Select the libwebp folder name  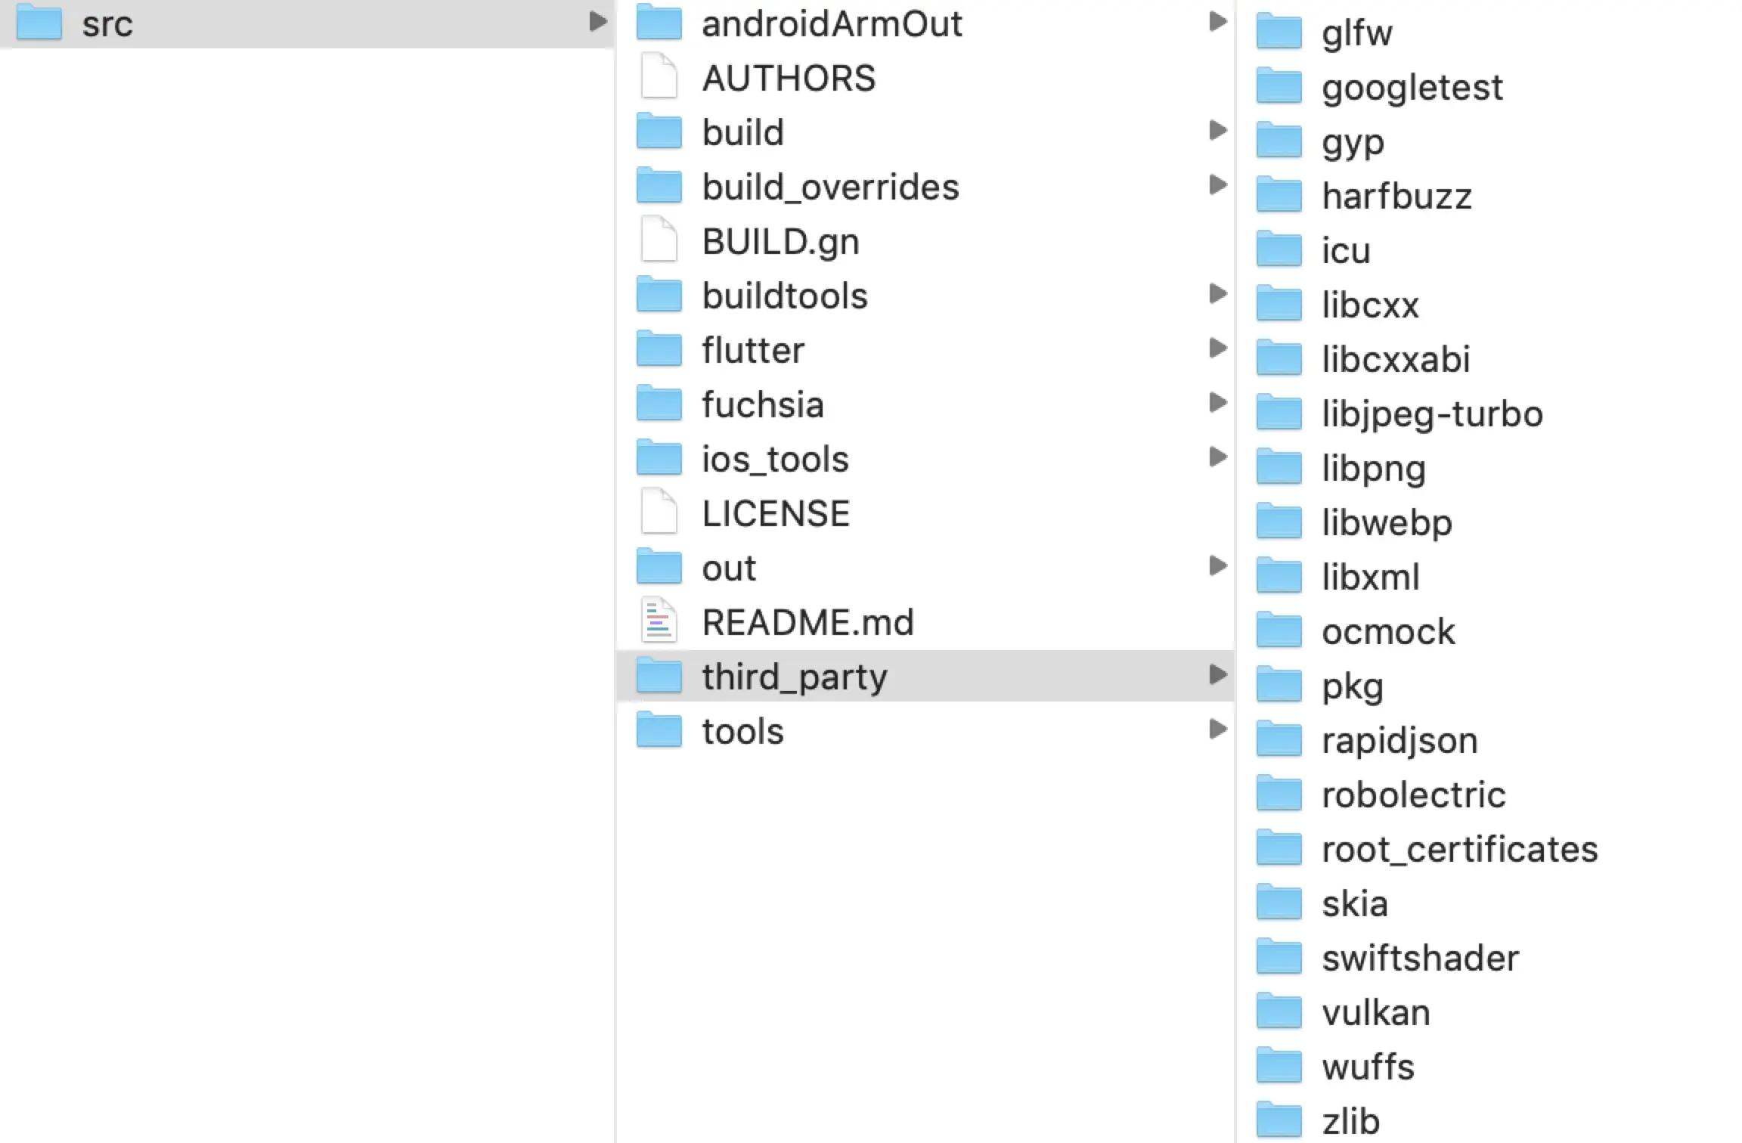[1387, 525]
